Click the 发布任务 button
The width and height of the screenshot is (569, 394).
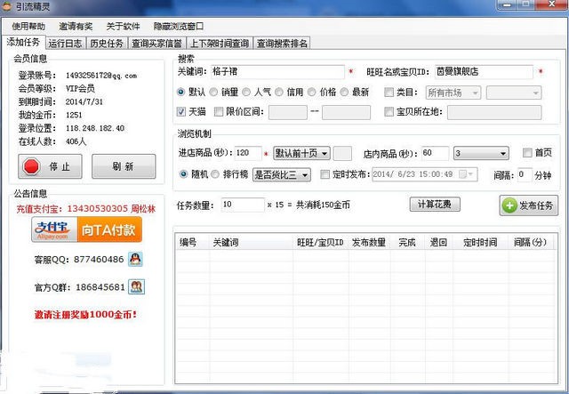(529, 205)
